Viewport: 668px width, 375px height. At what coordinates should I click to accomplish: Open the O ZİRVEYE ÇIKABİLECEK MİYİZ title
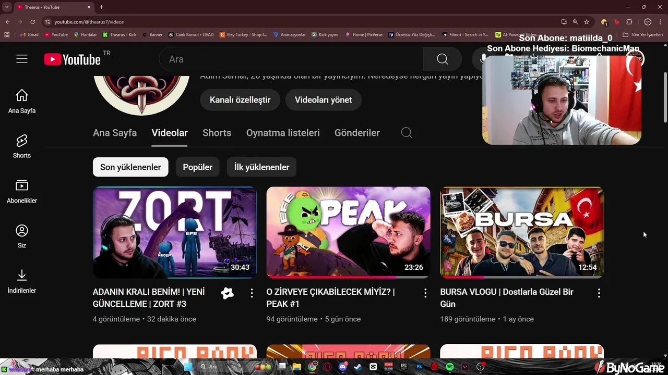[330, 298]
